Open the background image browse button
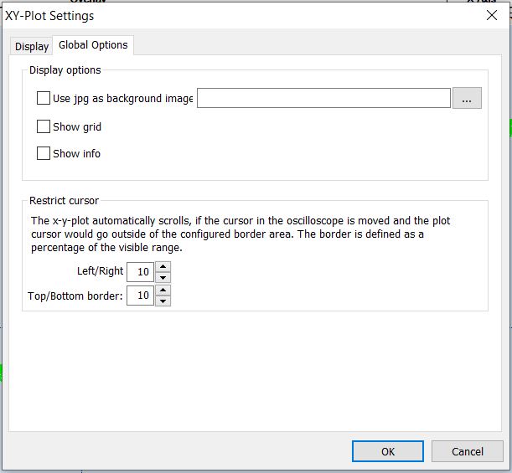 [x=467, y=98]
